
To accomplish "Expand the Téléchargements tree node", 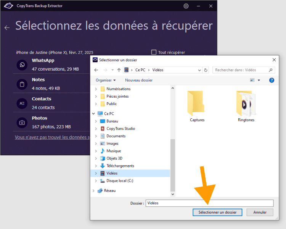I will point(96,166).
